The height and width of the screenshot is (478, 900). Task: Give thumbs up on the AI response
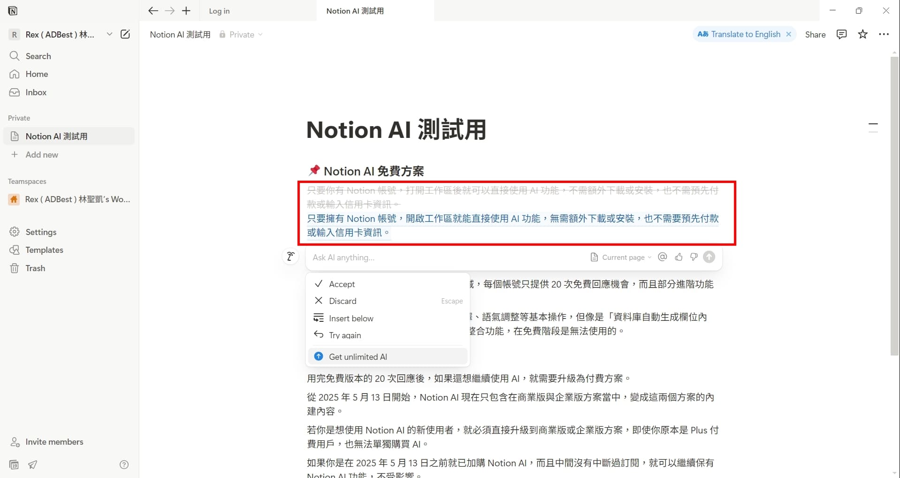(679, 257)
